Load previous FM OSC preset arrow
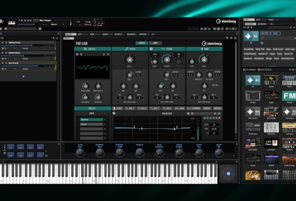This screenshot has width=296, height=201. (104, 55)
